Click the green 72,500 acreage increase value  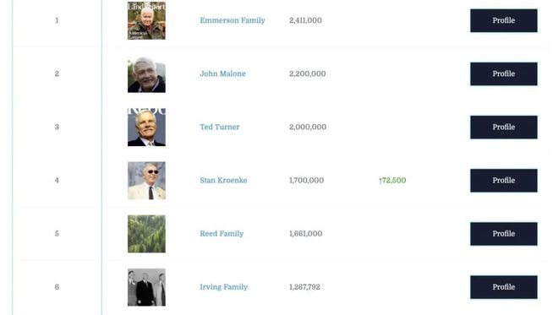coord(392,180)
